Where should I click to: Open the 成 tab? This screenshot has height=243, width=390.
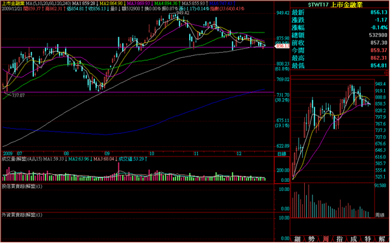[x=354, y=239]
